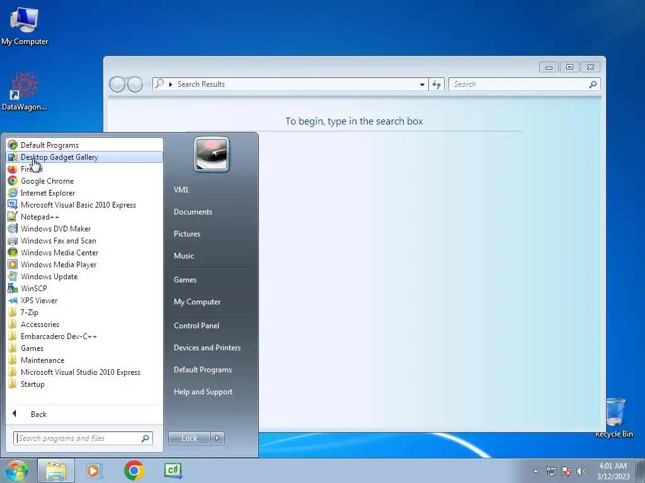Open Windows Update
This screenshot has width=645, height=483.
(84, 277)
